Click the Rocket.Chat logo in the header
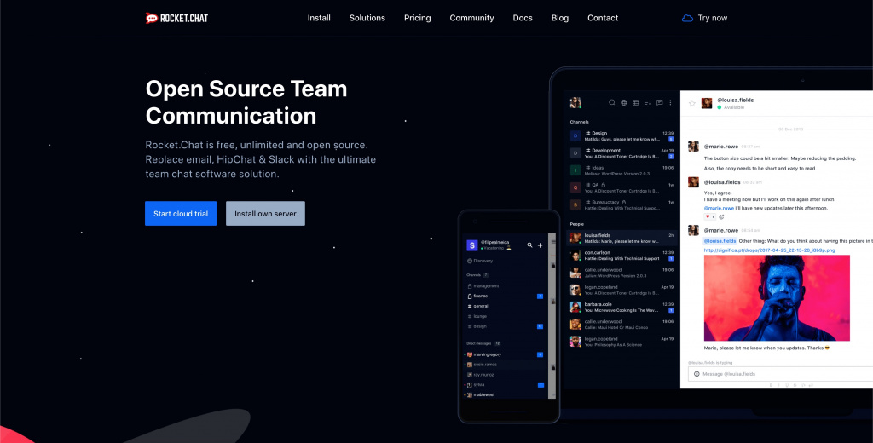This screenshot has height=443, width=873. [176, 18]
